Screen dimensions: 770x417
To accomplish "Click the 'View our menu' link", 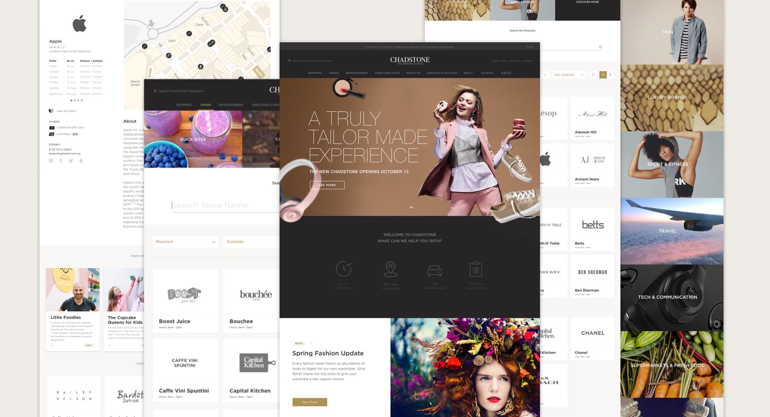I will [66, 111].
